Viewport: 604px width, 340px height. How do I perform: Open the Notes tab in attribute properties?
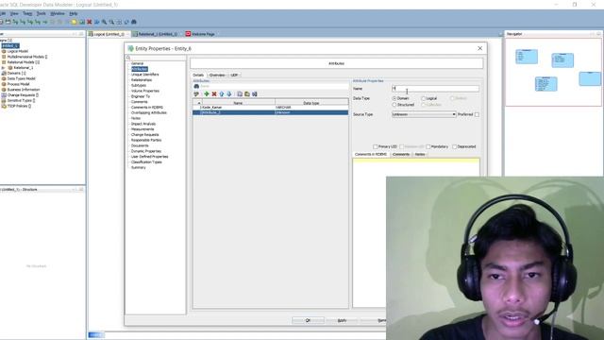[x=420, y=154]
